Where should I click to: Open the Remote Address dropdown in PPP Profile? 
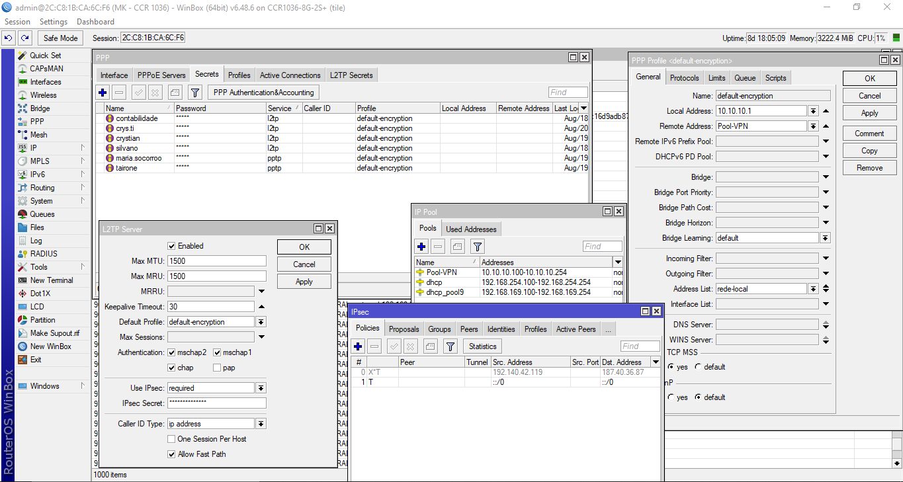pyautogui.click(x=813, y=126)
